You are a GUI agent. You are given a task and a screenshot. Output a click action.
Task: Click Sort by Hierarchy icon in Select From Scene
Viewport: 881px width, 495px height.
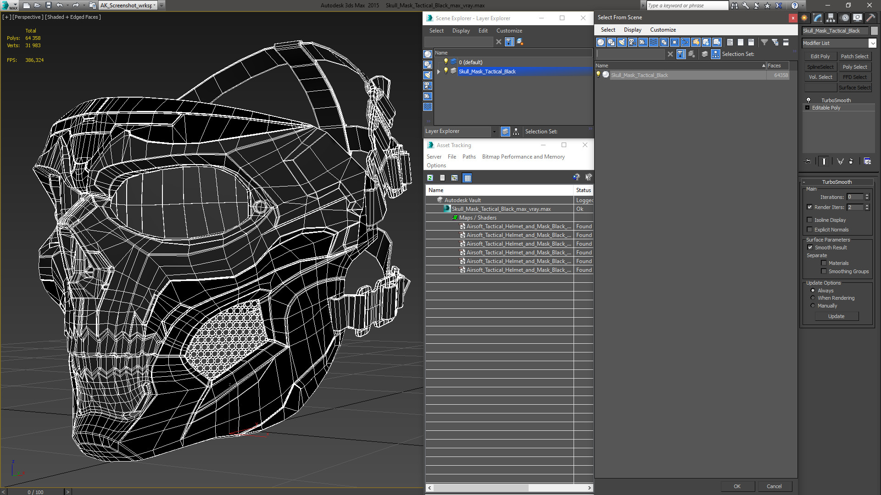[x=716, y=54]
